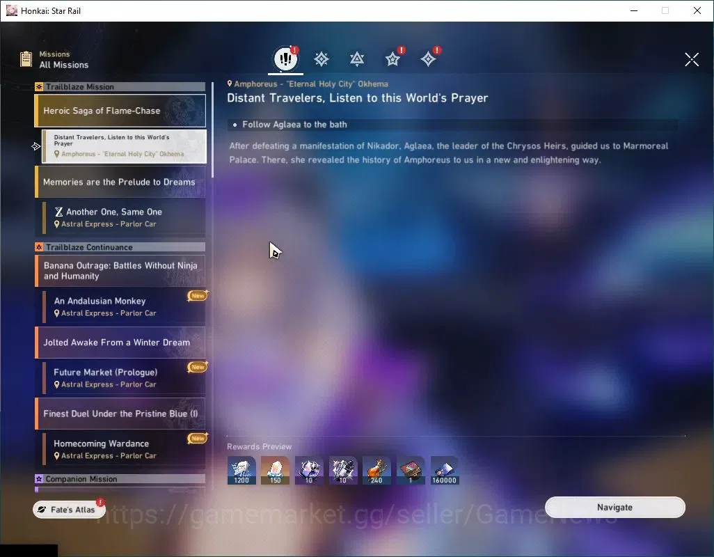Select Memories are the Prelude to Dreams
The image size is (714, 557).
120,182
